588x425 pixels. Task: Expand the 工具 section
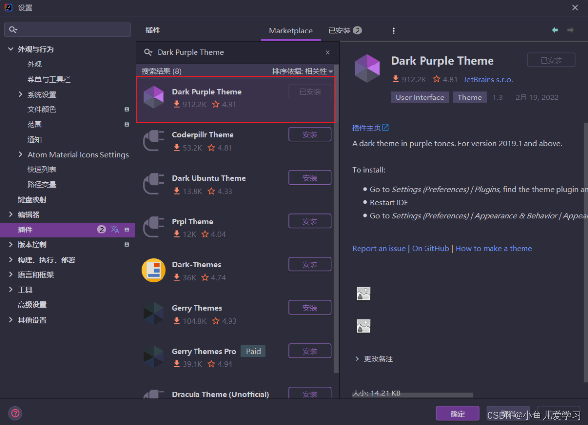point(11,289)
